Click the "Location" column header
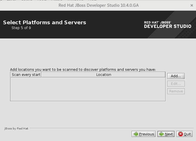The image size is (196, 141). pyautogui.click(x=103, y=75)
